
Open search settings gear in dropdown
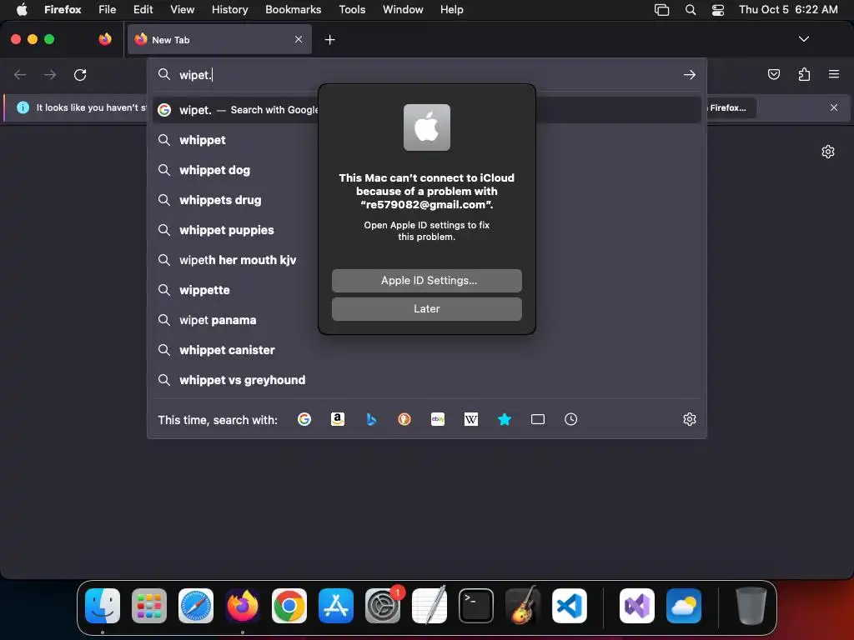point(690,419)
